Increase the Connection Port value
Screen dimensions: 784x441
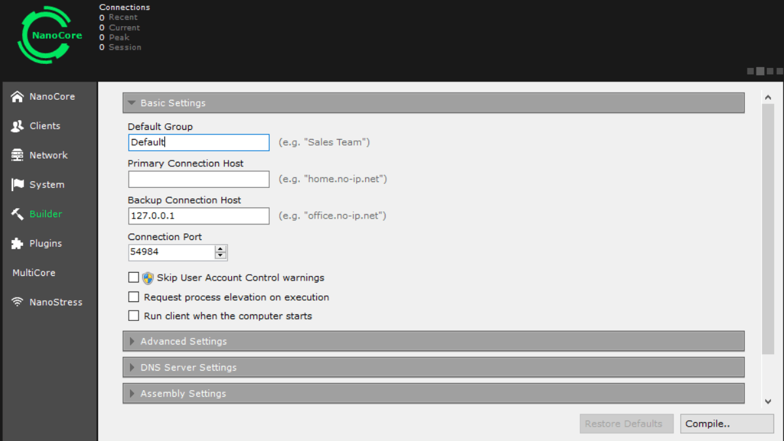[221, 249]
